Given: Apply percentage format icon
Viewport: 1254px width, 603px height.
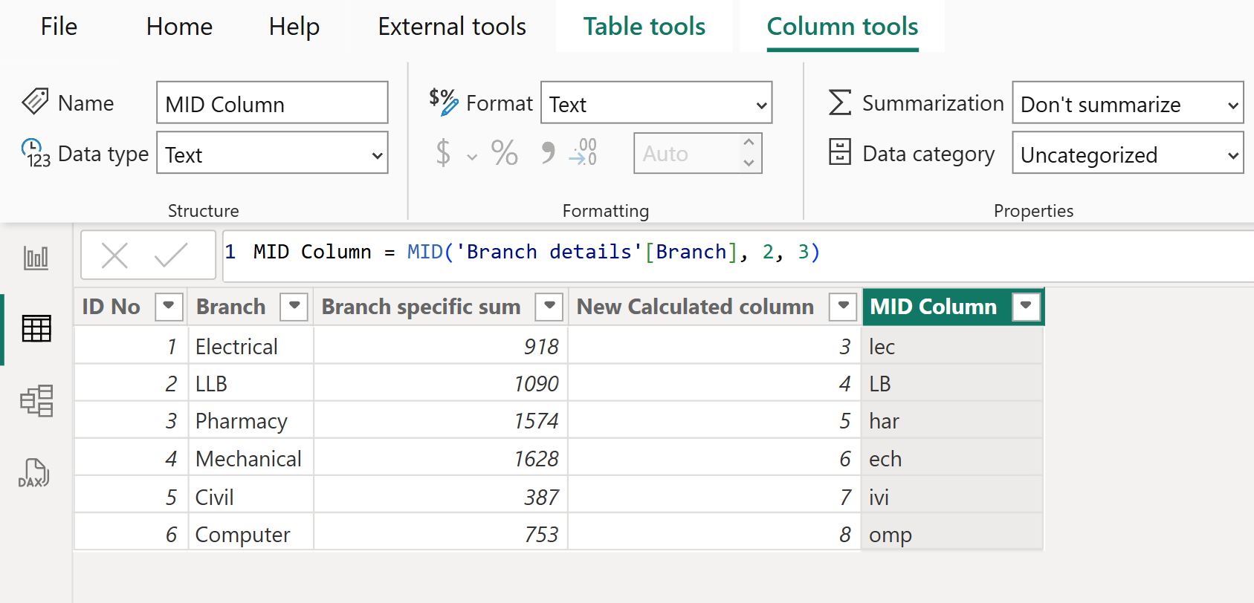Looking at the screenshot, I should [x=504, y=153].
